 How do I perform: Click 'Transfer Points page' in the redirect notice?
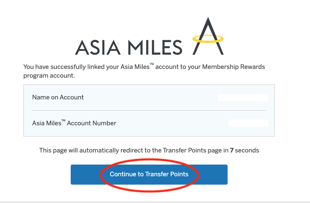[x=189, y=150]
